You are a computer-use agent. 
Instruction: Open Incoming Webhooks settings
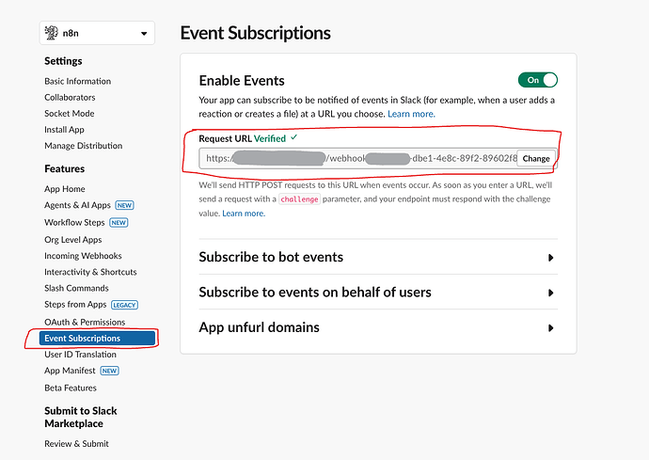tap(83, 256)
